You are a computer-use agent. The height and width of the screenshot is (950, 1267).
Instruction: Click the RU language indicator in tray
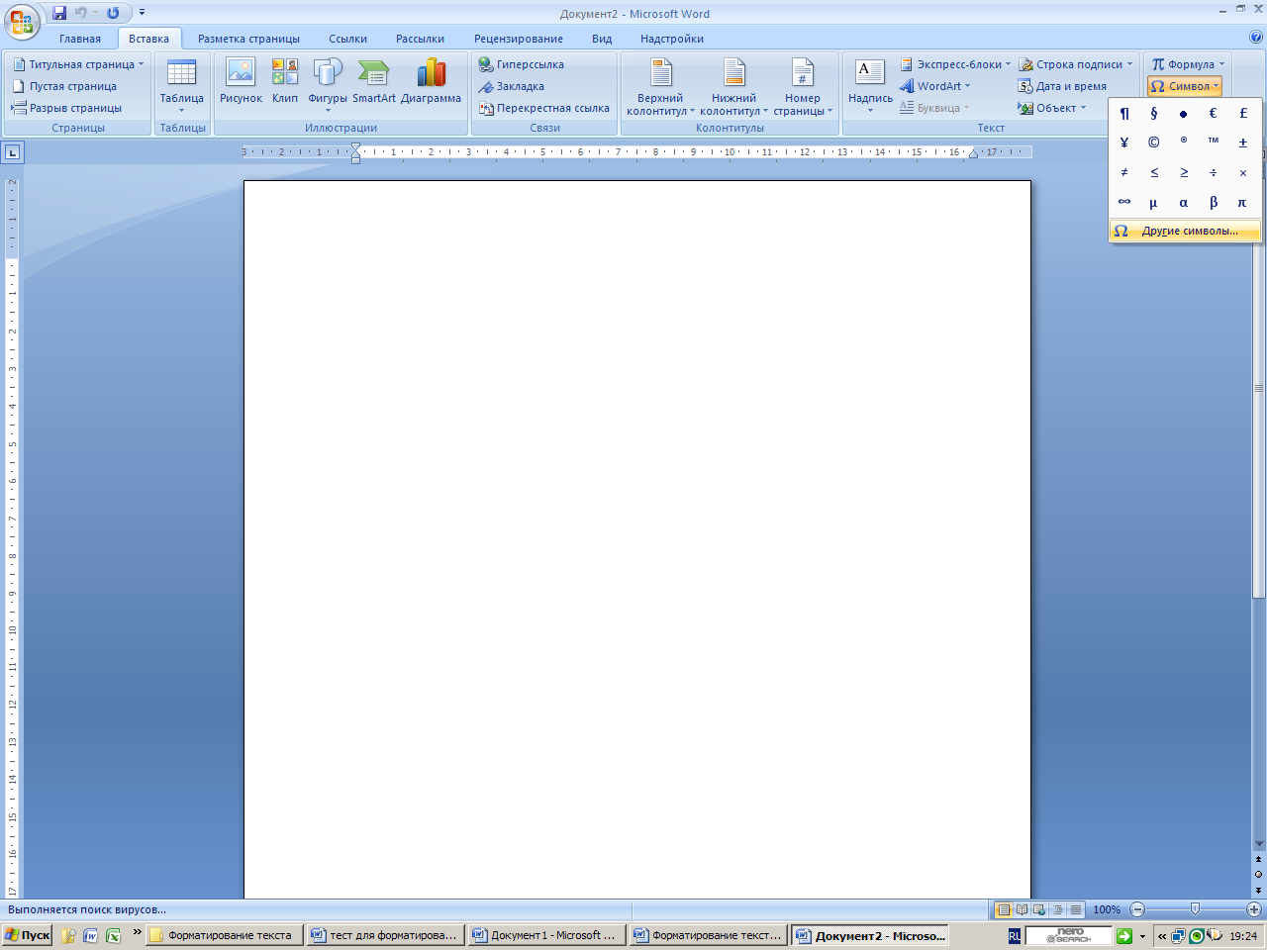click(x=1015, y=935)
